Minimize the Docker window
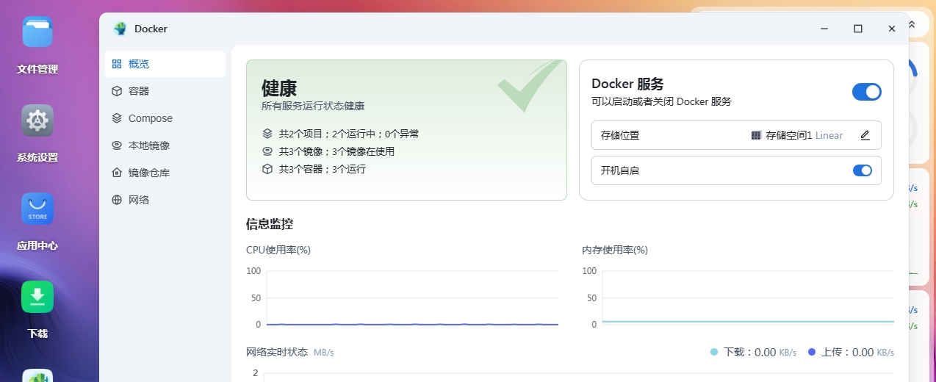The image size is (936, 382). [x=824, y=29]
